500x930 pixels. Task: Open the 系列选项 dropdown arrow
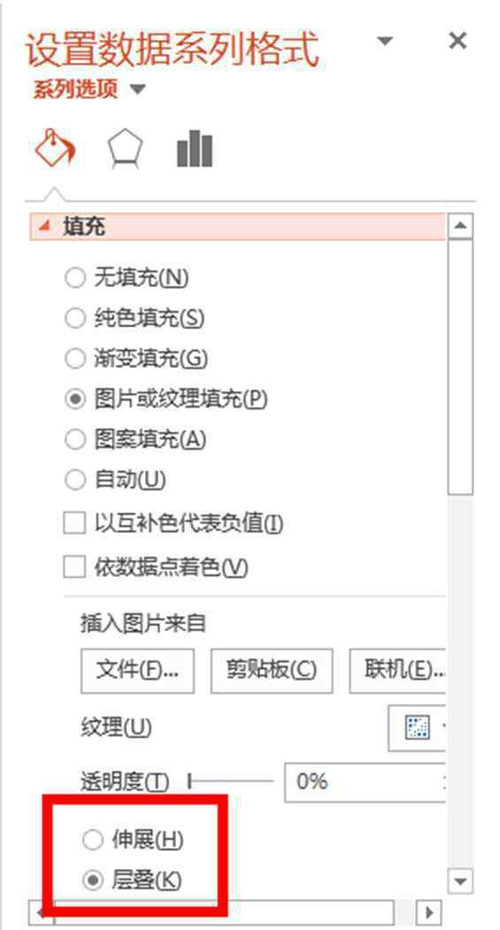click(137, 90)
